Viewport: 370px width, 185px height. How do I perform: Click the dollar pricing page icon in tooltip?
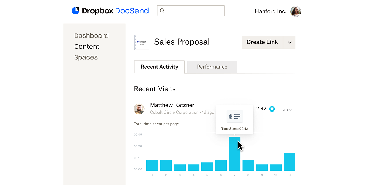click(x=234, y=117)
